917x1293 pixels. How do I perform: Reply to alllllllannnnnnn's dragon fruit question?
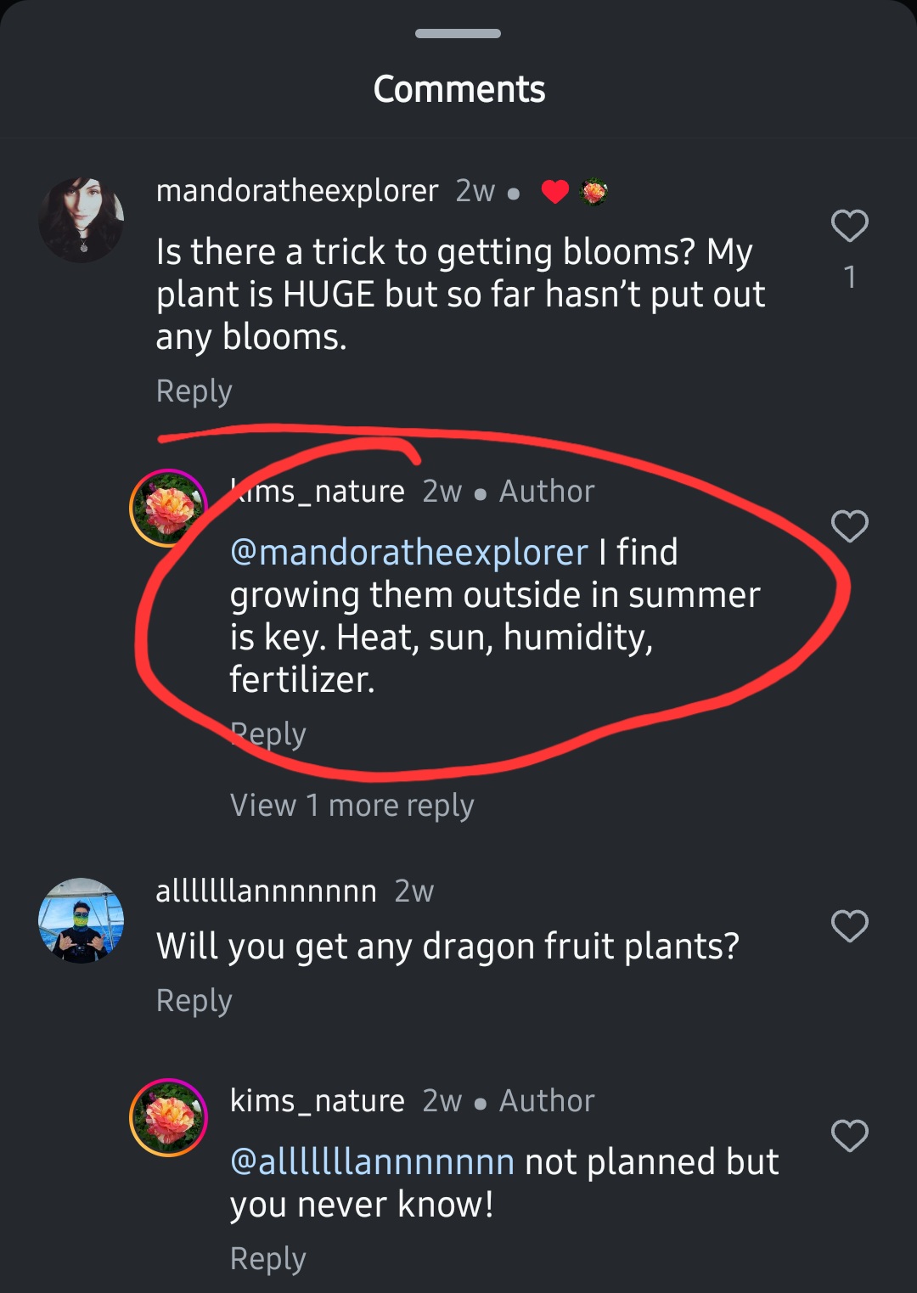tap(194, 1001)
